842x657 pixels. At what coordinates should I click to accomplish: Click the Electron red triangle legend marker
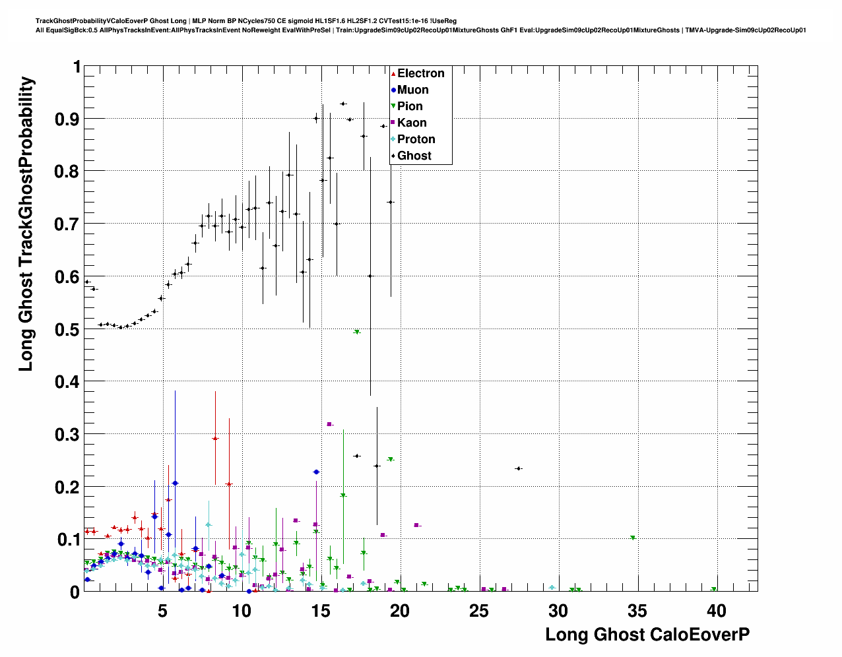pyautogui.click(x=393, y=74)
